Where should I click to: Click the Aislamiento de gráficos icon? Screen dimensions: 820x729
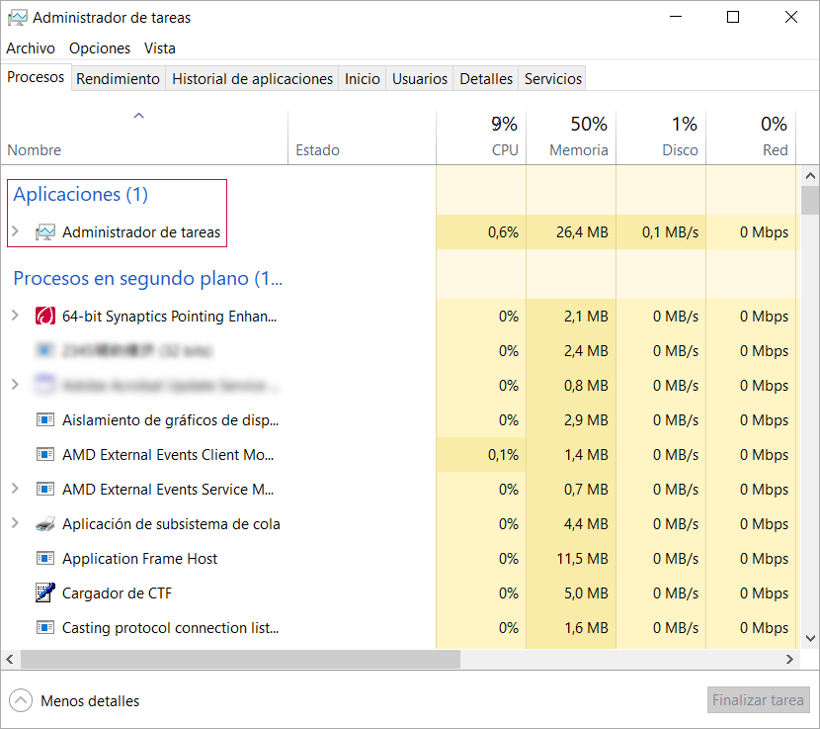[44, 420]
